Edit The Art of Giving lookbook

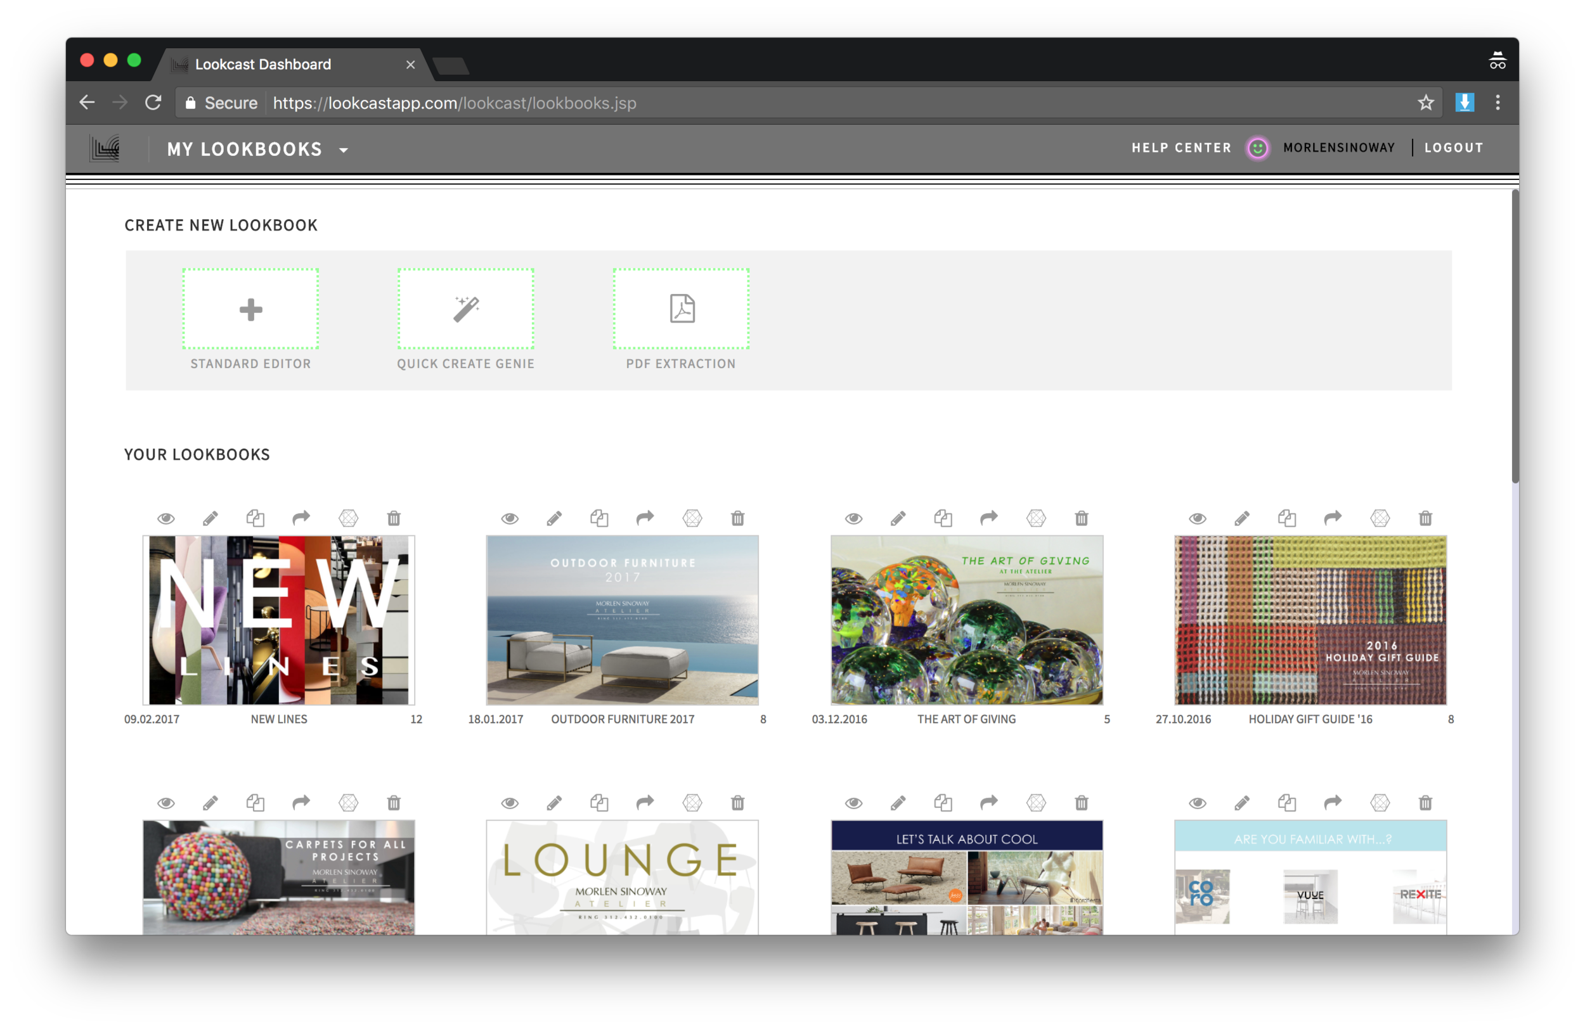[898, 518]
